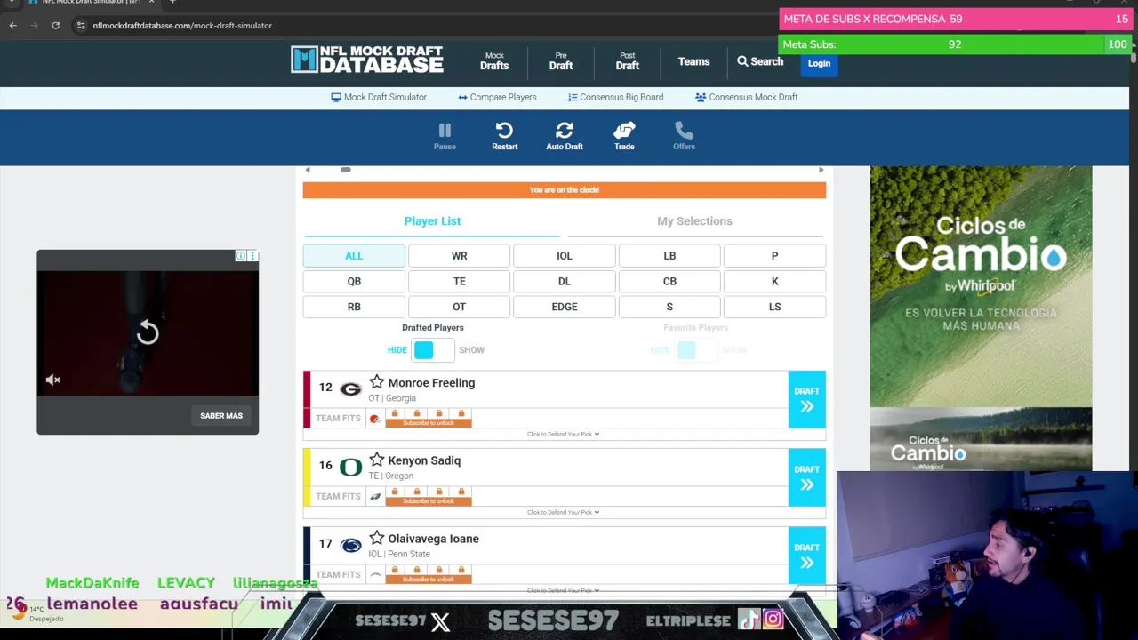
Task: Filter players by IOL
Action: tap(564, 256)
